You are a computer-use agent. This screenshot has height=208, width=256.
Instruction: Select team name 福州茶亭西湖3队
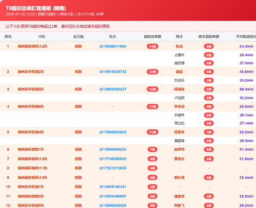pyautogui.click(x=31, y=89)
